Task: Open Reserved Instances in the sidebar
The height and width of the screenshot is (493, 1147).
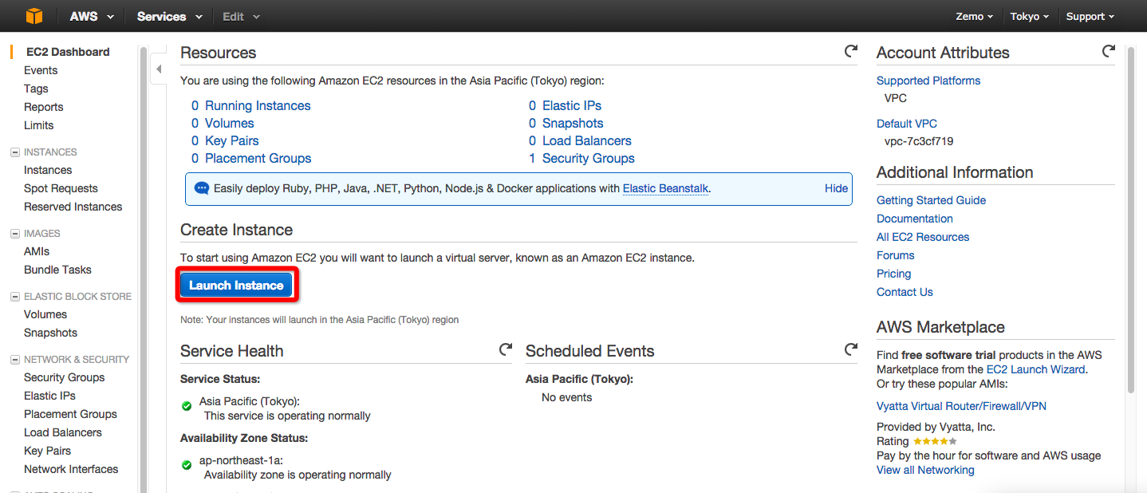Action: pyautogui.click(x=73, y=207)
